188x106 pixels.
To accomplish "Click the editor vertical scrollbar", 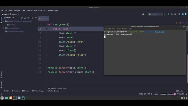I will 187,69.
